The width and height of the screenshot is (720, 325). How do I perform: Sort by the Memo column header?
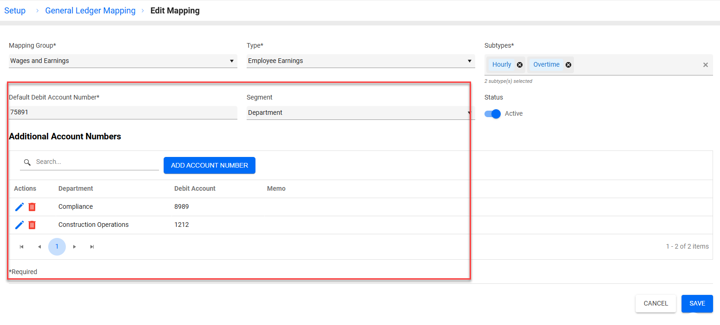coord(276,189)
